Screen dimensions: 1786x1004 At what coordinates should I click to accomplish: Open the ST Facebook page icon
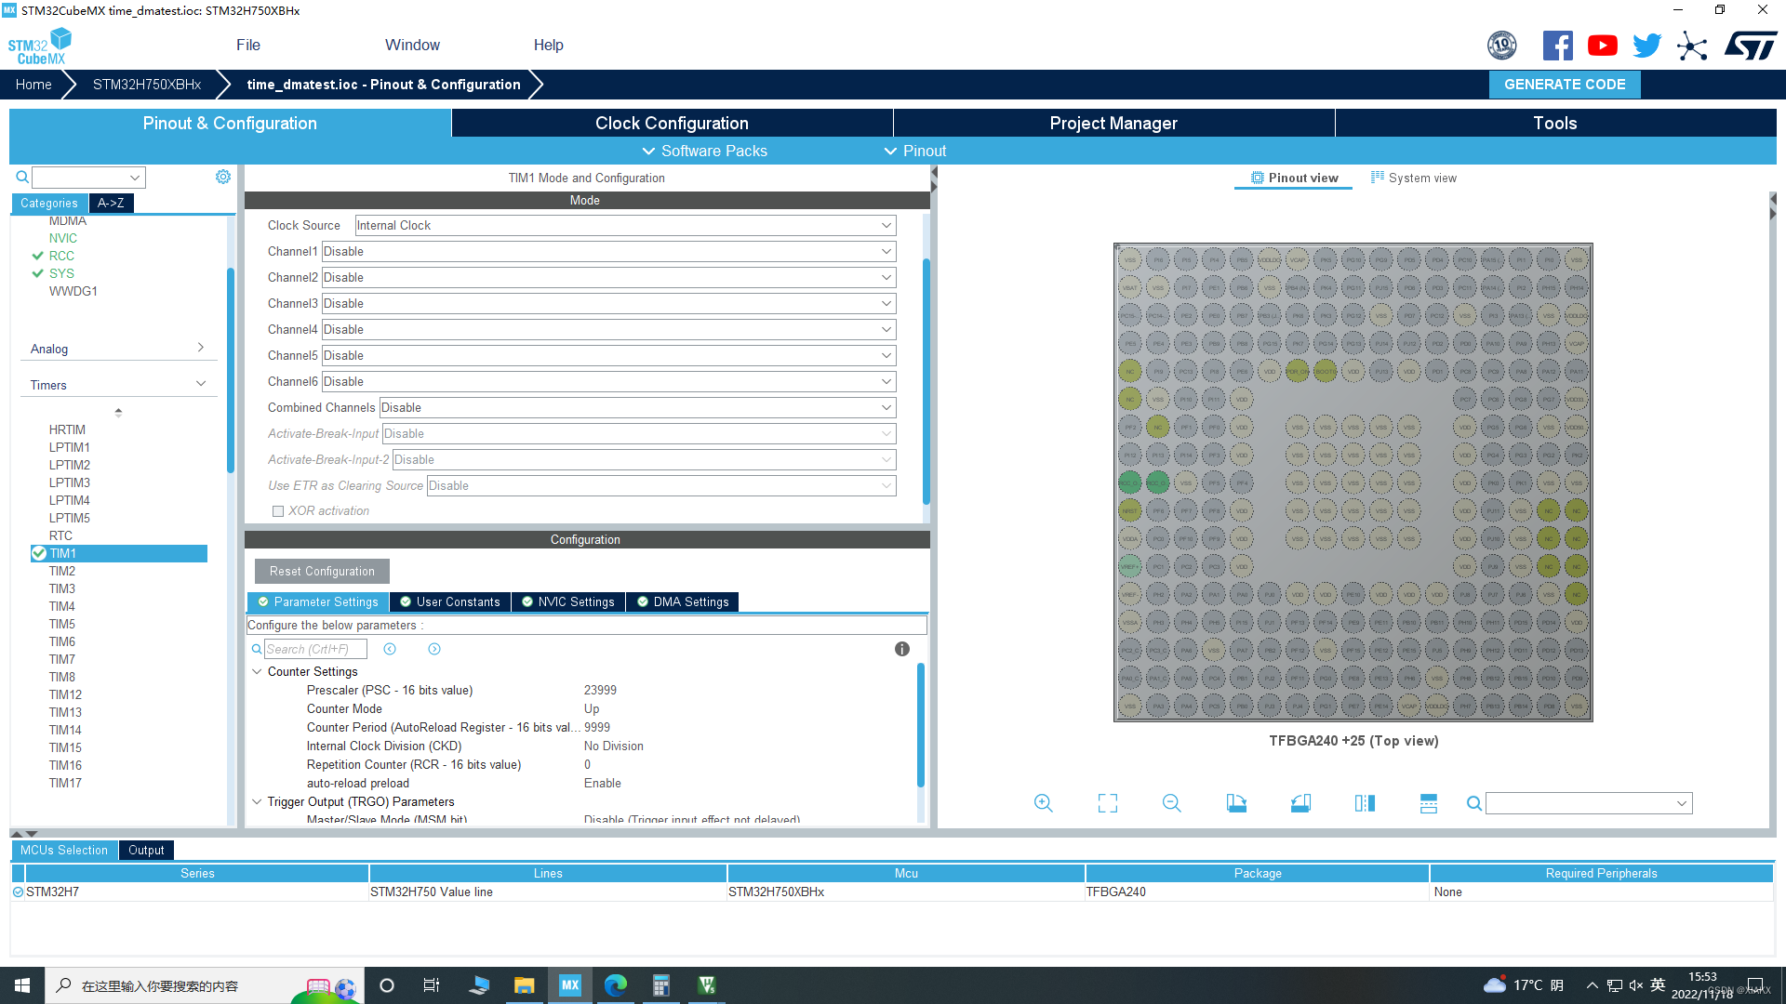point(1557,46)
